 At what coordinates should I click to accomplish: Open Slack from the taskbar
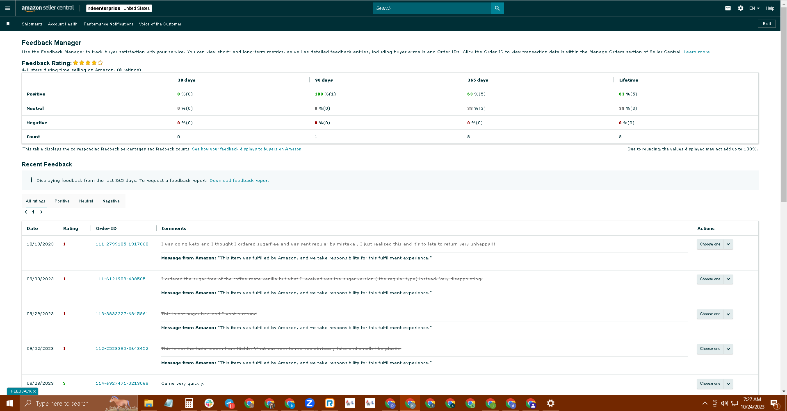tap(209, 403)
